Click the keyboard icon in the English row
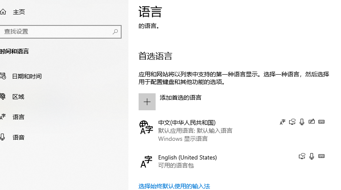 click(x=321, y=156)
